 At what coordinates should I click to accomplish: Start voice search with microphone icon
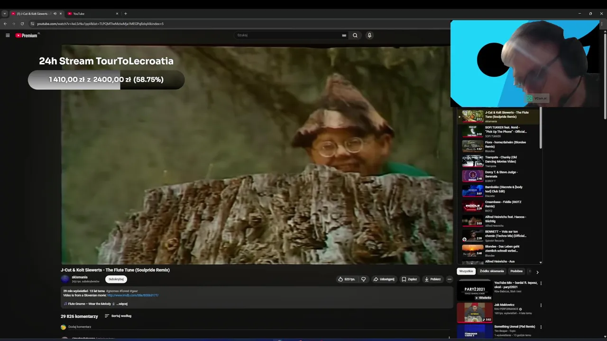[369, 35]
